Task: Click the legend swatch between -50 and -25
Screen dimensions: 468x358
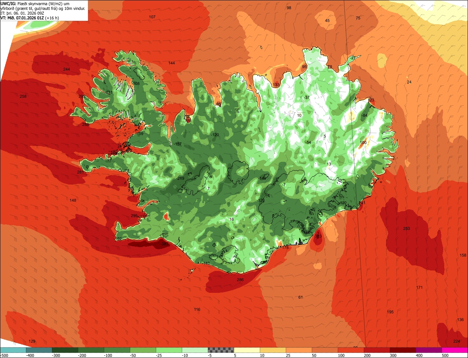Action: click(143, 350)
